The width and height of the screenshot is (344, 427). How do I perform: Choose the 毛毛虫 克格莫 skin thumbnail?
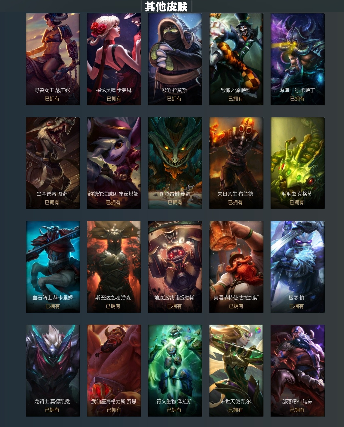(298, 163)
